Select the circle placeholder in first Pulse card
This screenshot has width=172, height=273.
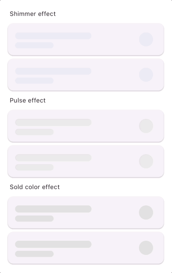tap(146, 126)
